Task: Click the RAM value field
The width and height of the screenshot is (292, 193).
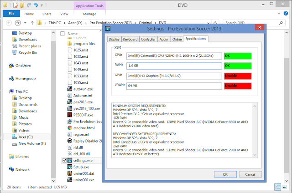Action: point(174,66)
